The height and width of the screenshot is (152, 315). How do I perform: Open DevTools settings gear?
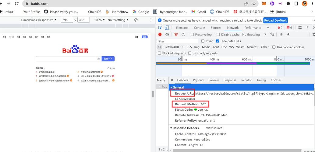pos(300,28)
